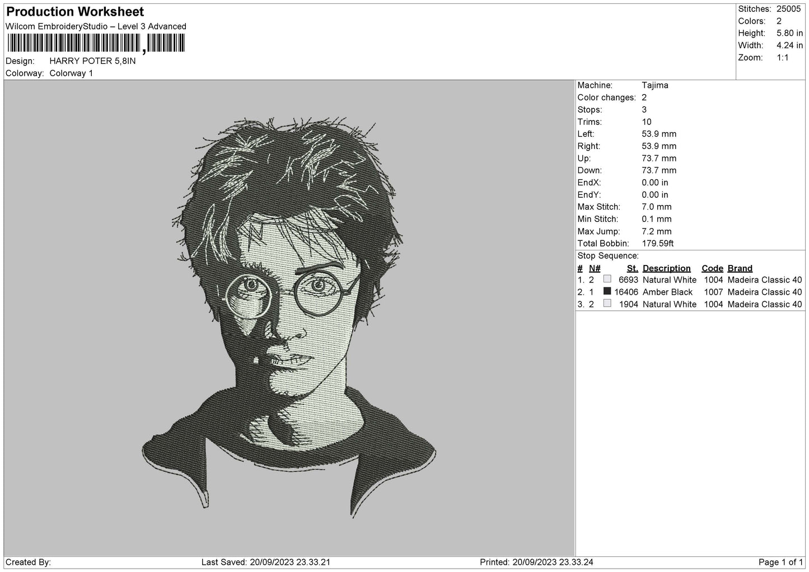Click the 'N#' column header
The image size is (809, 572).
[595, 268]
